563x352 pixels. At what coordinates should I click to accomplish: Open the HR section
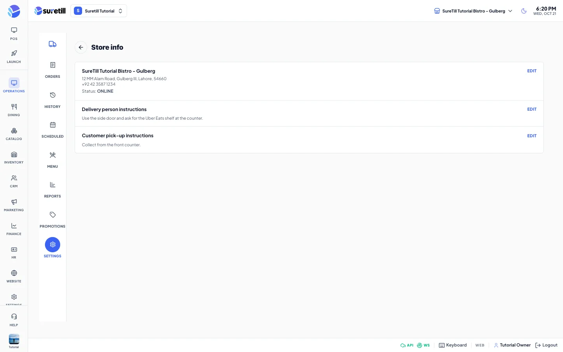tap(14, 253)
